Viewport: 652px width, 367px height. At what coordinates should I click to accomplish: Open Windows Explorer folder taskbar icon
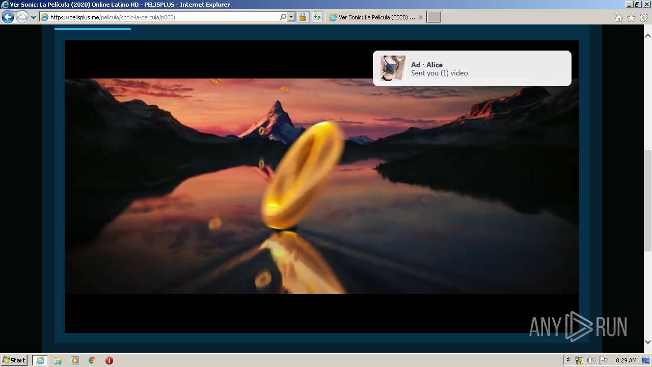click(58, 360)
